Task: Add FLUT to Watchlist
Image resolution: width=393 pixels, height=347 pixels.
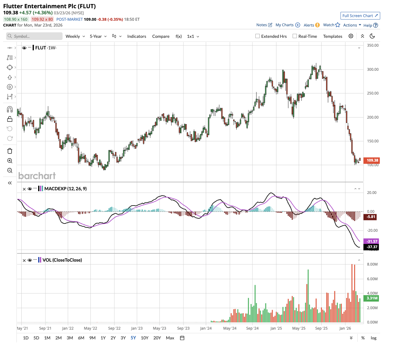Action: click(332, 25)
